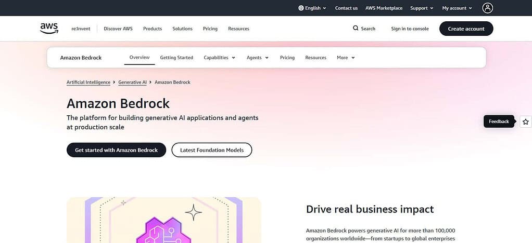Open AWS Marketplace link
This screenshot has width=532, height=243.
tap(384, 8)
